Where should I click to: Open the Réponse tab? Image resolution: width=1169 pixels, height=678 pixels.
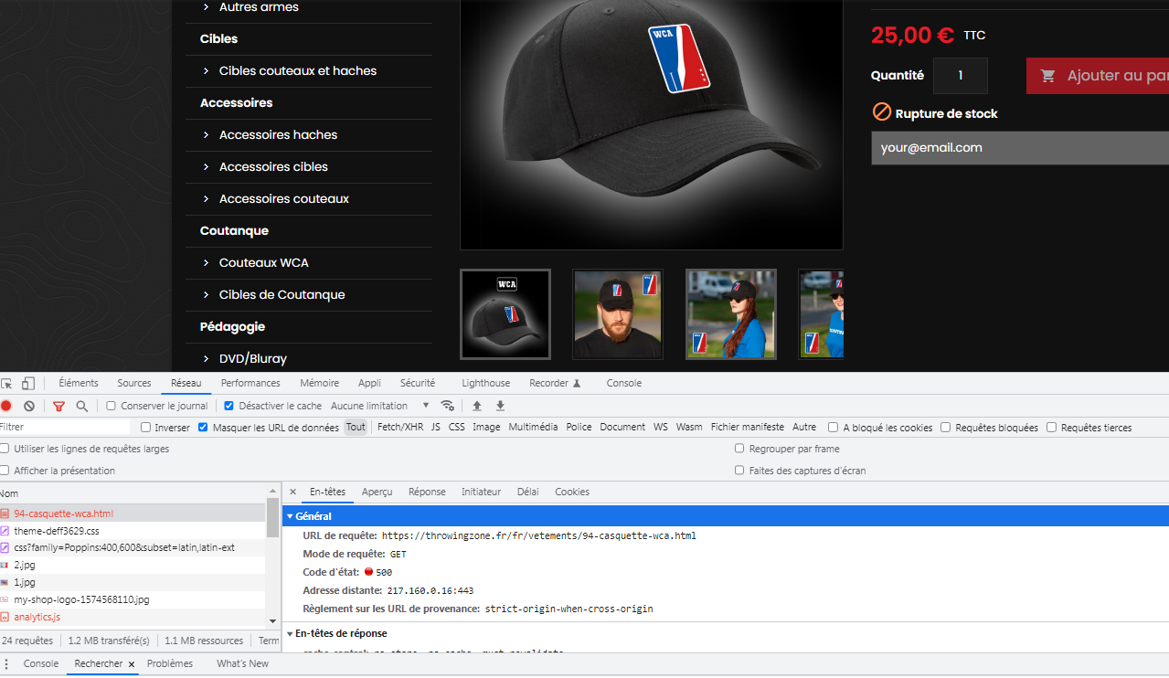[x=427, y=492]
